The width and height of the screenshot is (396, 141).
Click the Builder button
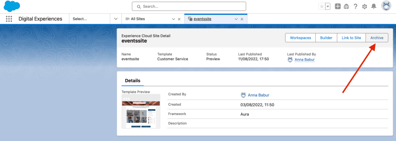click(326, 38)
